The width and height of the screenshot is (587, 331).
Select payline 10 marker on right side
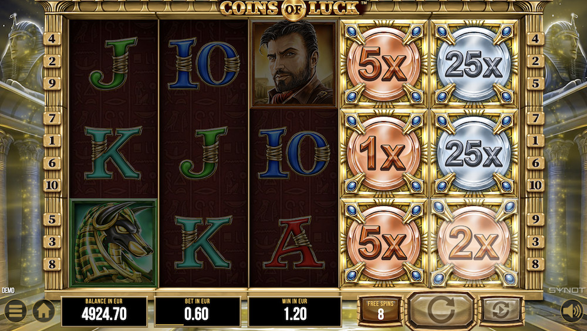pyautogui.click(x=535, y=185)
